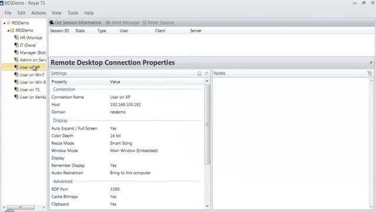Select the top-level RESDemo document
The image size is (376, 212).
pyautogui.click(x=20, y=23)
